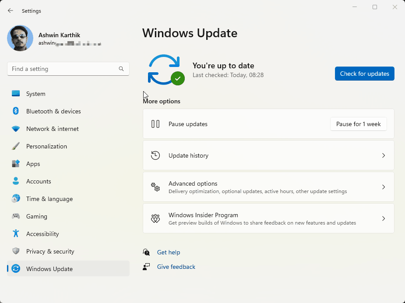Image resolution: width=405 pixels, height=303 pixels.
Task: Click the Ashwin Karthik account name
Action: click(x=59, y=35)
